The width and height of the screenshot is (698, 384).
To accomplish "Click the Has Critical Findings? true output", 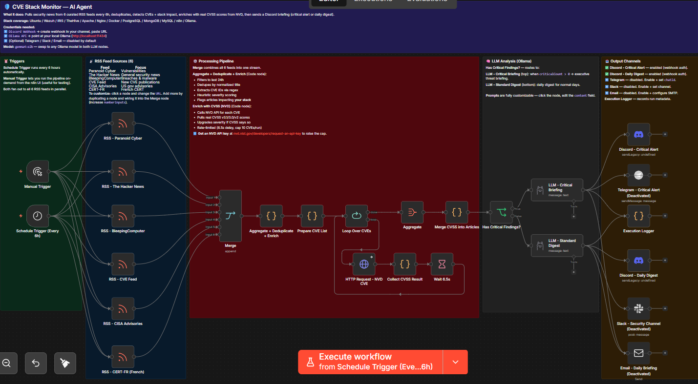I will (x=512, y=209).
